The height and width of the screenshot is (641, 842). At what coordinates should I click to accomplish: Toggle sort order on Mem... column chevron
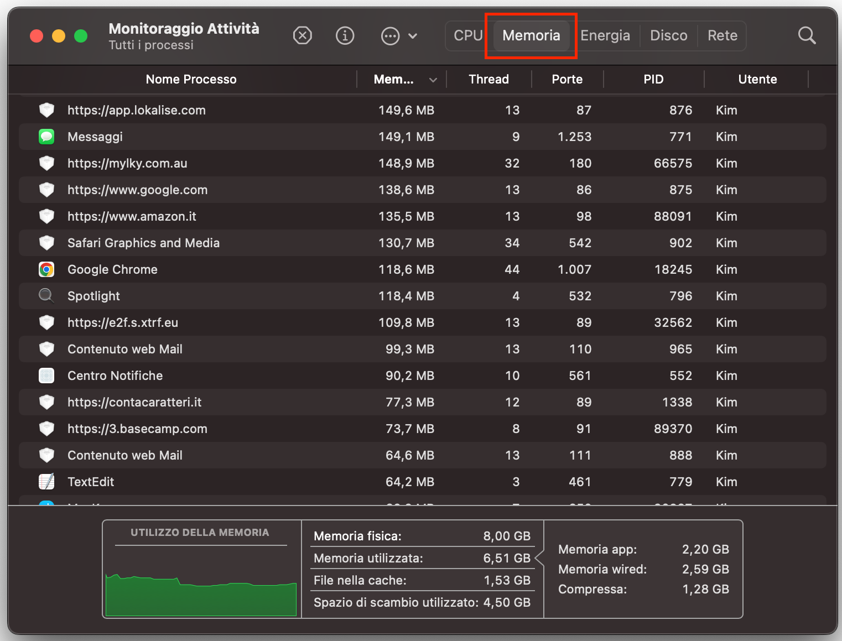(x=433, y=80)
